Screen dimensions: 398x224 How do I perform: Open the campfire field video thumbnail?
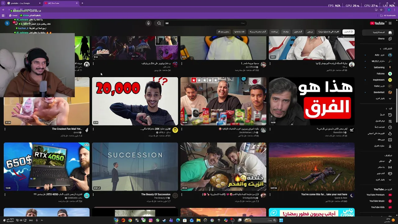coord(312,166)
